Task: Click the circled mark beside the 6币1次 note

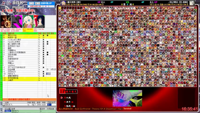Action: coord(47,70)
